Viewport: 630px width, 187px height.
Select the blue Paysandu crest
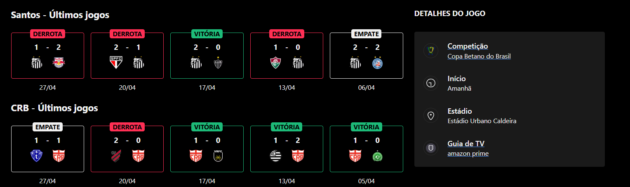click(37, 156)
